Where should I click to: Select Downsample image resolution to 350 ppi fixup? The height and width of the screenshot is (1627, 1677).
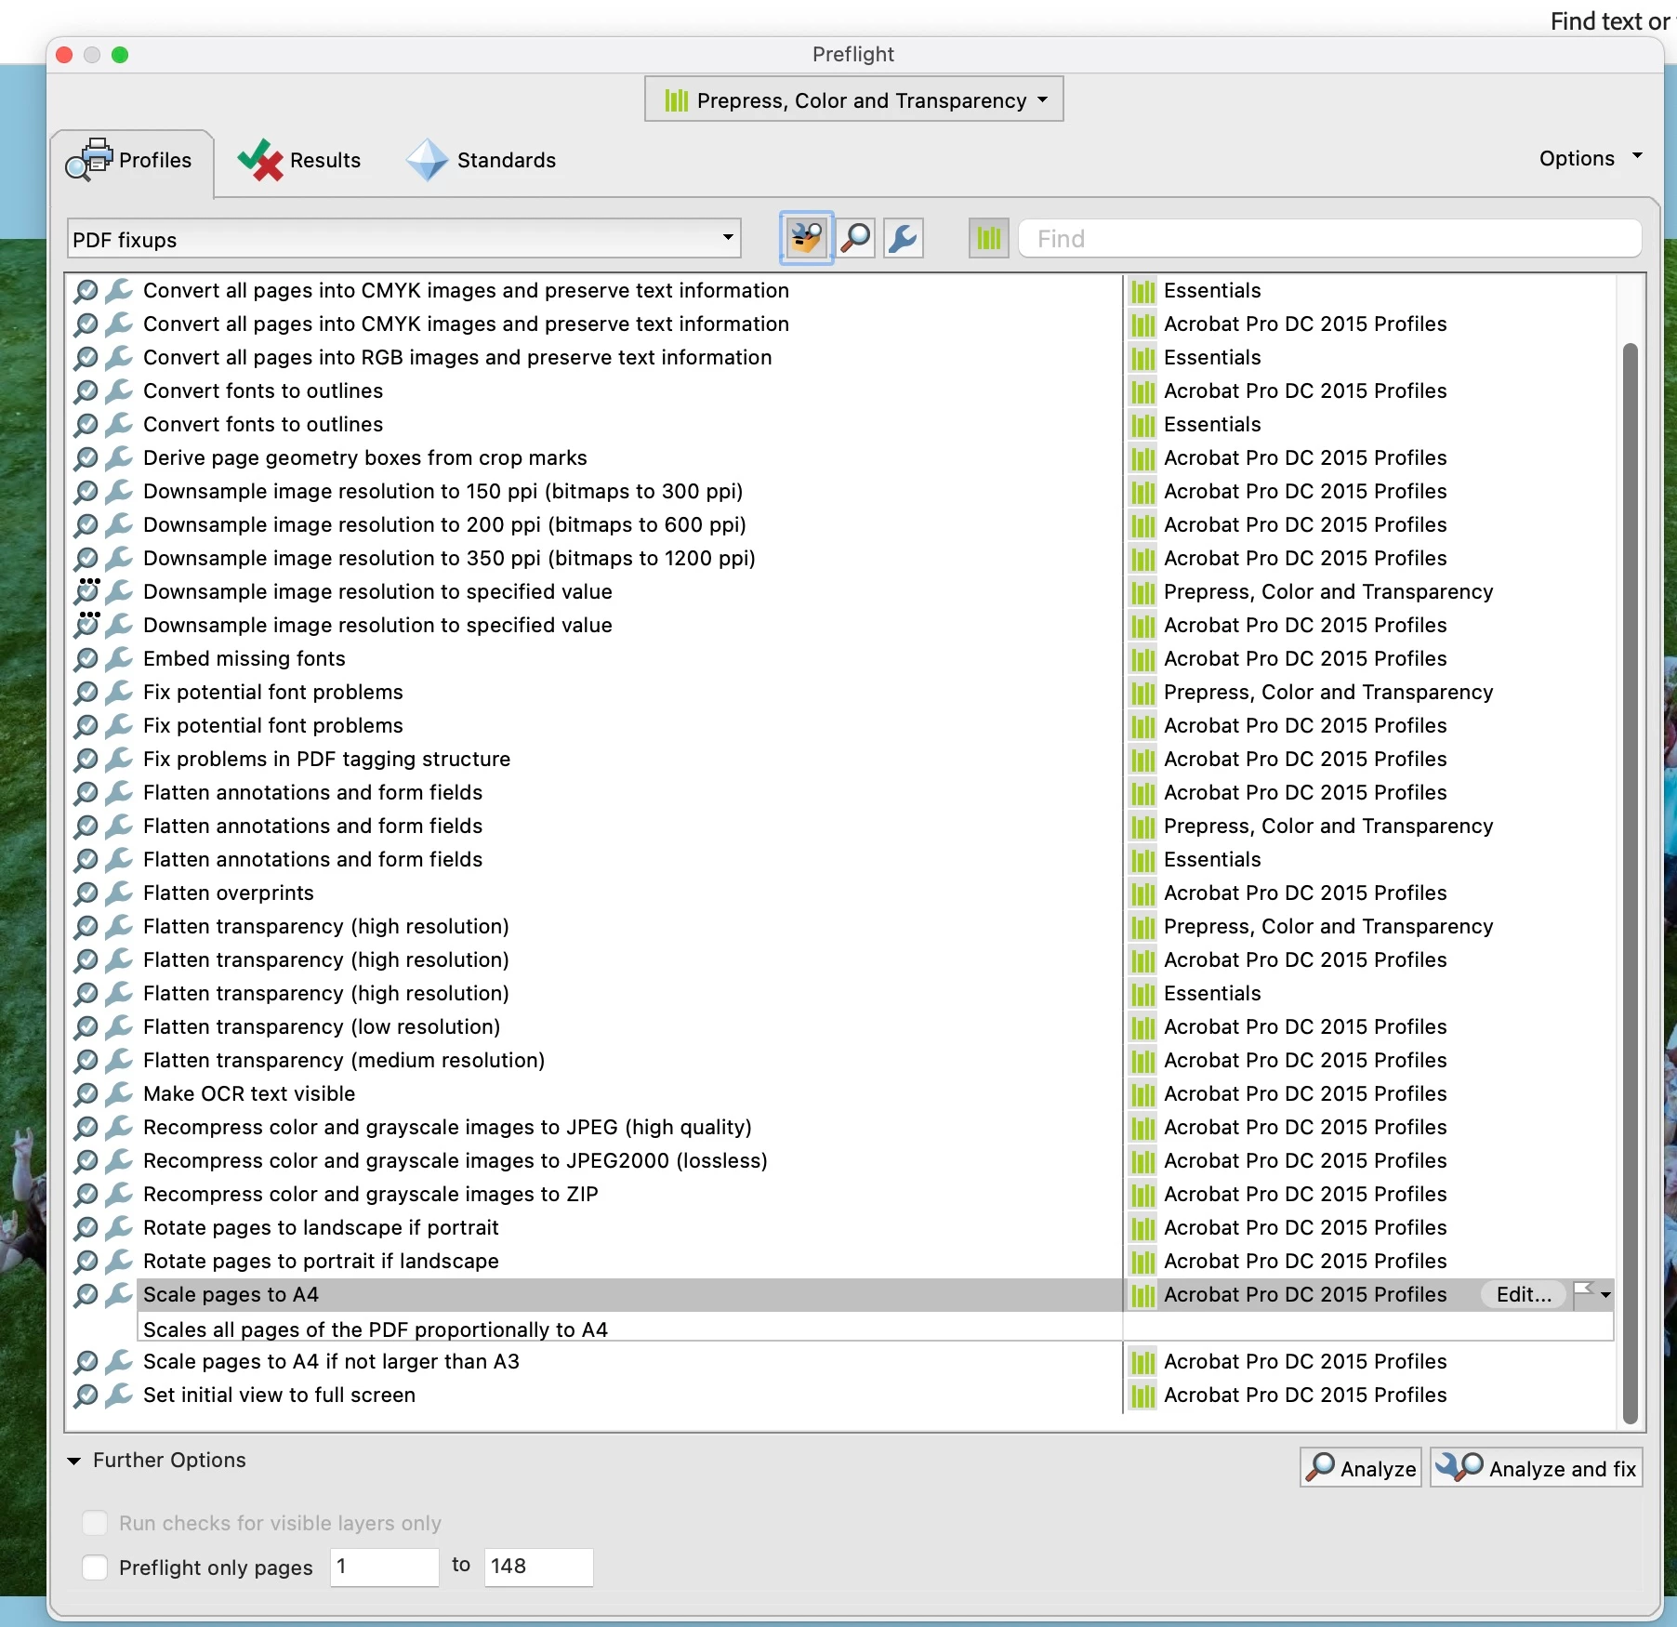tap(449, 558)
